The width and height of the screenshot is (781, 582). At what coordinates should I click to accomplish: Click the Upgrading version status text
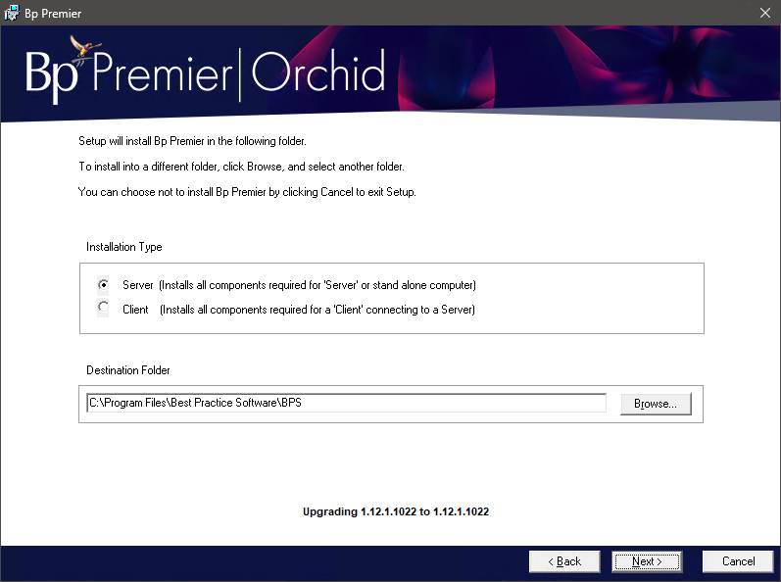tap(395, 511)
